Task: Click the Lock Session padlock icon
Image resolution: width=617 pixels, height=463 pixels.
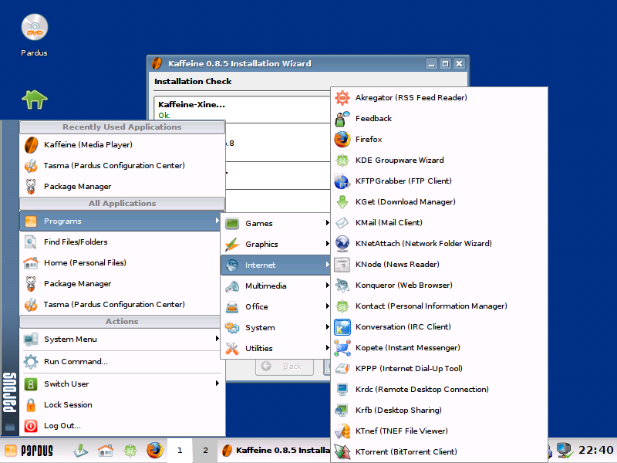Action: click(x=31, y=404)
